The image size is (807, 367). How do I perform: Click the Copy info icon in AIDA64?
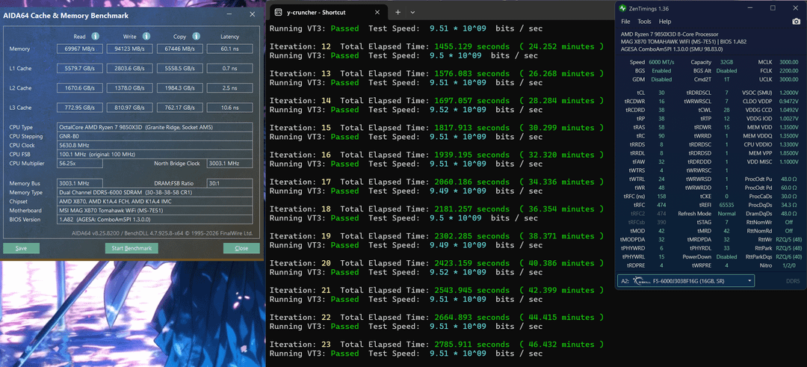click(197, 36)
